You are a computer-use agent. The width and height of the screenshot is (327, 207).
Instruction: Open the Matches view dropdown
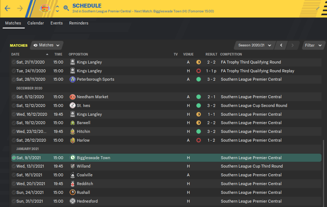[47, 45]
